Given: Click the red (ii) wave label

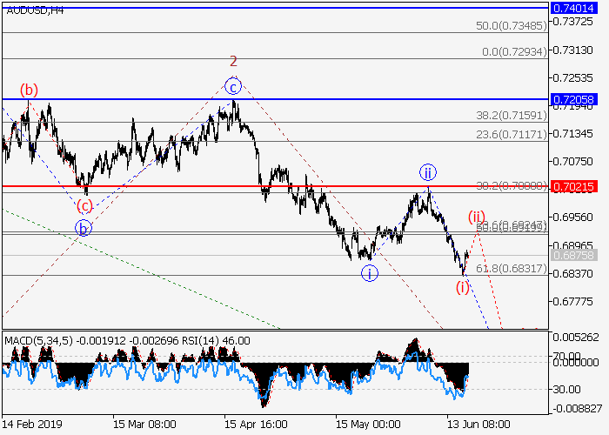Looking at the screenshot, I should (x=476, y=216).
